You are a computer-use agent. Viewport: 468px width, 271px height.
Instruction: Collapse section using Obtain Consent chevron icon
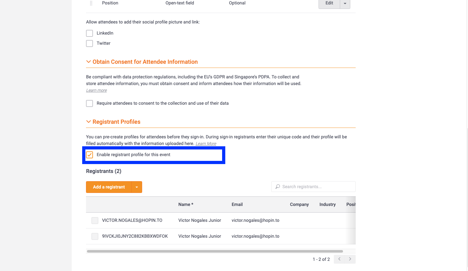coord(89,62)
